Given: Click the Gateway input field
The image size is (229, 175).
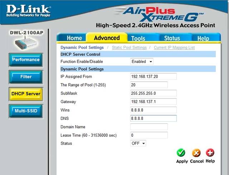Looking at the screenshot, I should 154,102.
